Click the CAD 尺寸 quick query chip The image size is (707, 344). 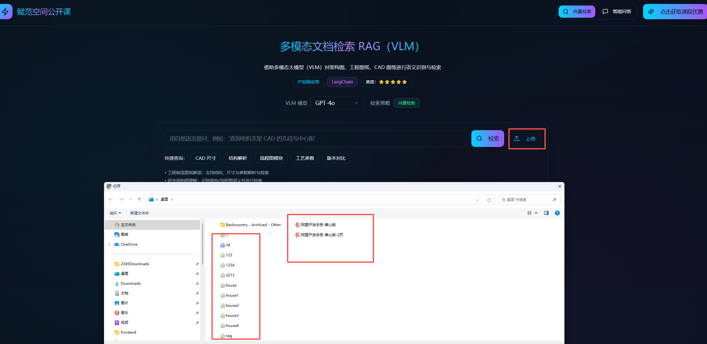[205, 158]
